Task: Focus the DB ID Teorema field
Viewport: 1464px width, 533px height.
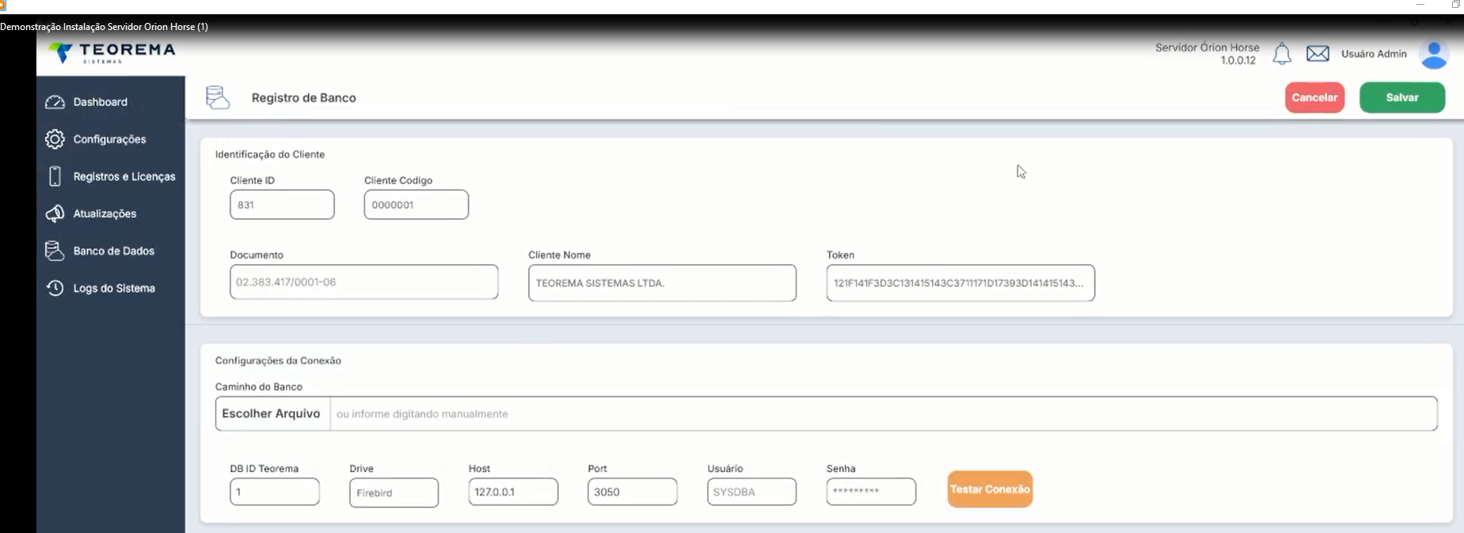Action: click(275, 492)
